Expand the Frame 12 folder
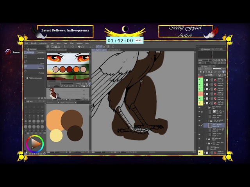This screenshot has width=250, height=187. (x=205, y=152)
